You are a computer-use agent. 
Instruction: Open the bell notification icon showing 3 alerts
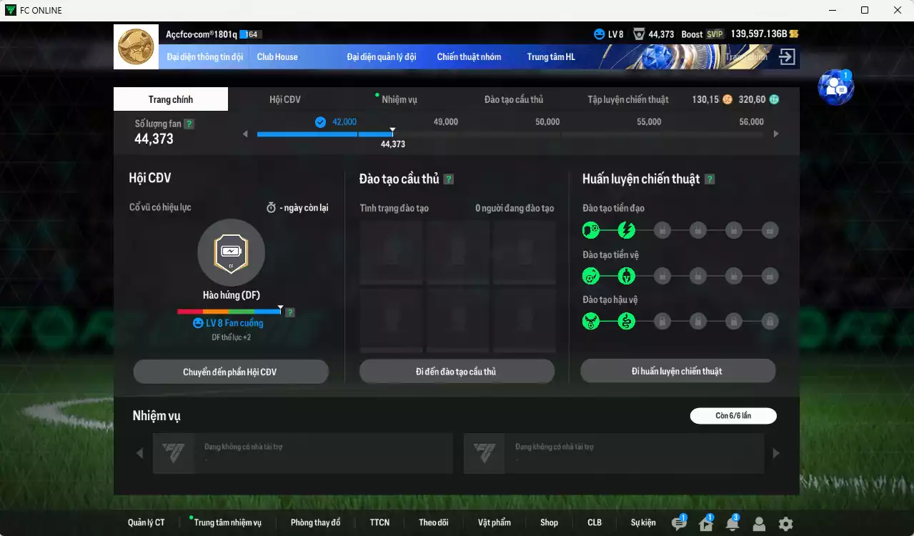(732, 522)
